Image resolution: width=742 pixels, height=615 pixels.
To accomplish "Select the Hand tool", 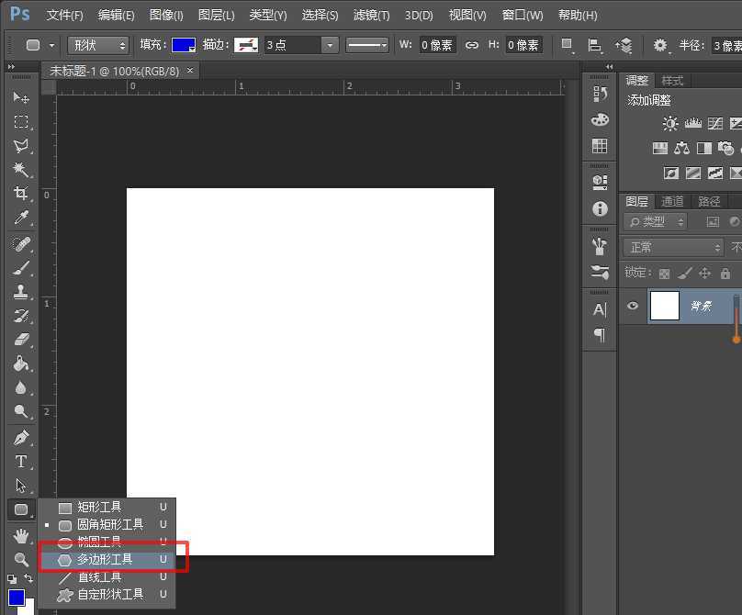I will click(21, 535).
